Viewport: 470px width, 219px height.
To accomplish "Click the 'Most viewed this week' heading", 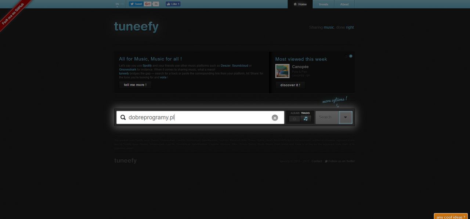I will click(301, 59).
